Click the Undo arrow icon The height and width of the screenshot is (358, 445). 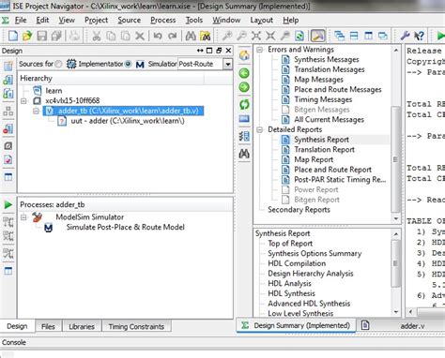pos(158,36)
